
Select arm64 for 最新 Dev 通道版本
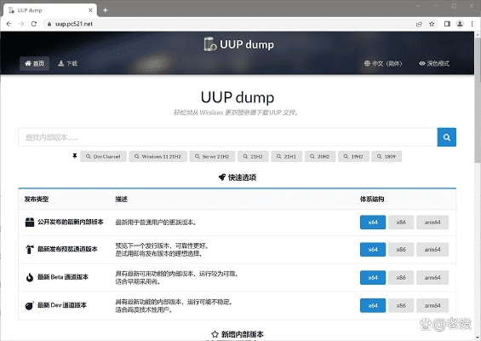click(x=432, y=305)
